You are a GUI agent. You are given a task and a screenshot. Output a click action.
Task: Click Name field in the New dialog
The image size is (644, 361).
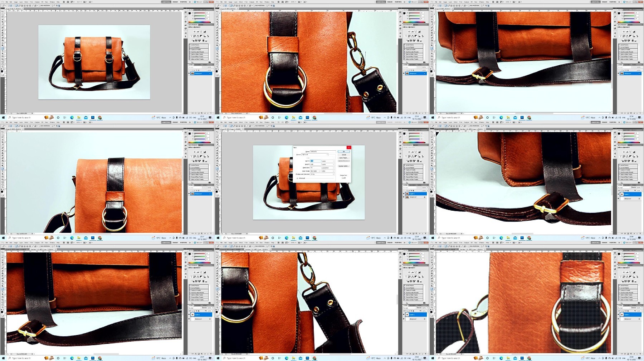click(323, 152)
